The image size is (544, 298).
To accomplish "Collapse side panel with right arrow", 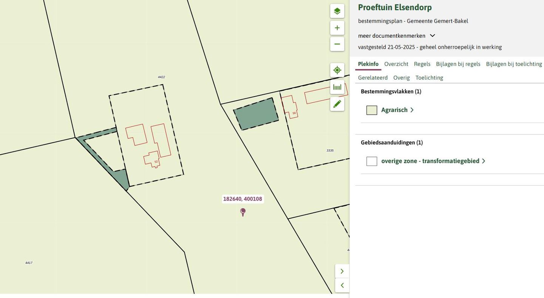I will point(342,271).
